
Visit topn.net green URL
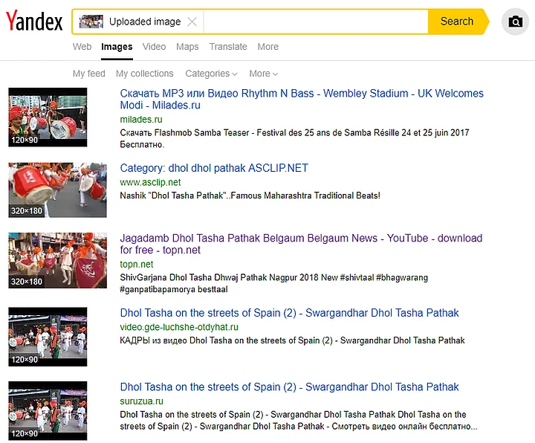coord(137,264)
